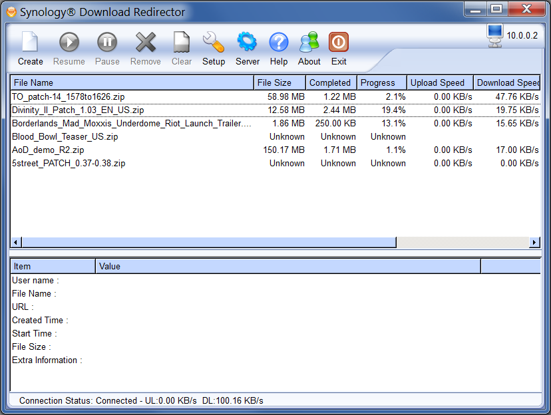The height and width of the screenshot is (415, 551).
Task: Sort by Completed column header
Action: [331, 82]
